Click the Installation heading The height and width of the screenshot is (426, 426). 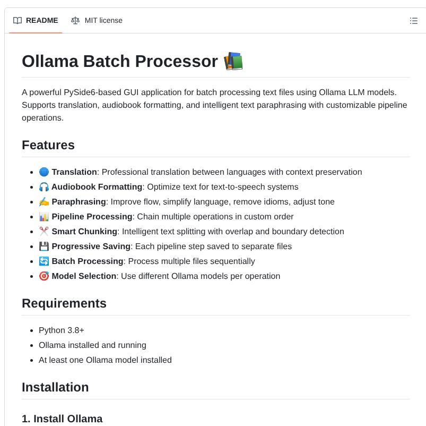(55, 387)
